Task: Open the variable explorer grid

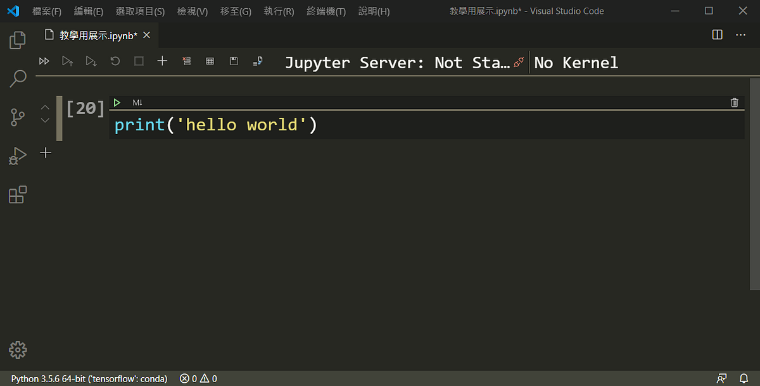Action: pos(210,61)
